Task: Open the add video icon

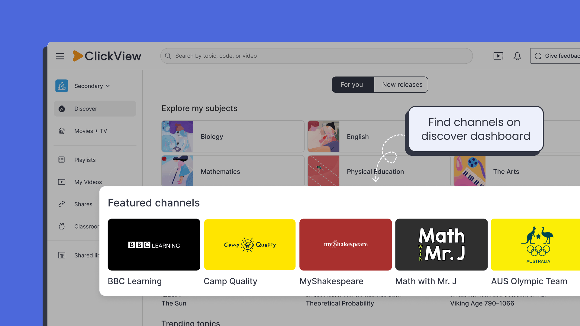Action: (x=499, y=56)
